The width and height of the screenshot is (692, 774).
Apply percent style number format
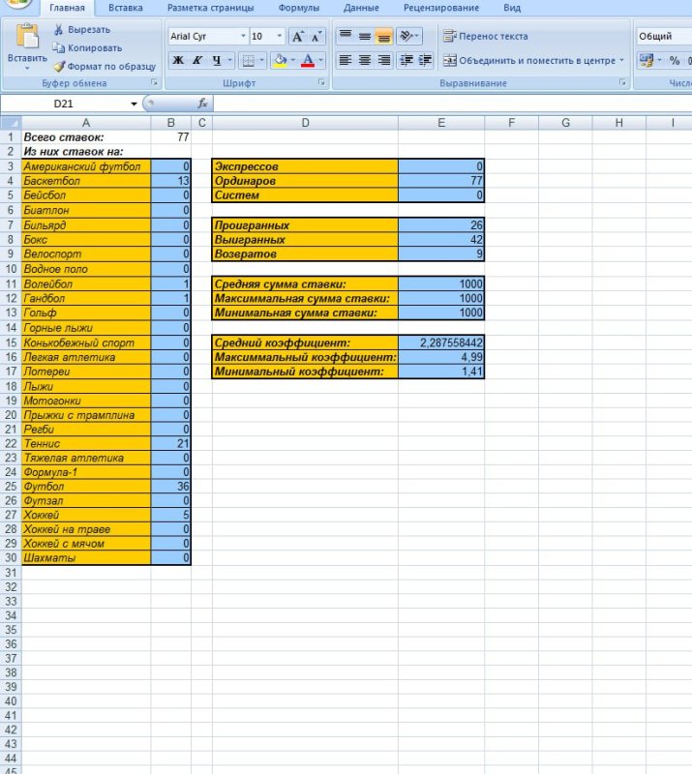tap(675, 60)
